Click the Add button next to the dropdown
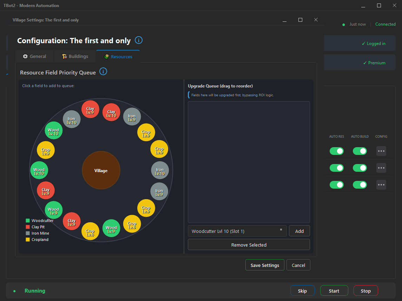This screenshot has height=301, width=402. pyautogui.click(x=299, y=231)
